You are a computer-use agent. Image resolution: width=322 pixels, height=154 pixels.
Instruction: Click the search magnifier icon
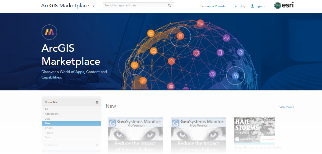[170, 5]
